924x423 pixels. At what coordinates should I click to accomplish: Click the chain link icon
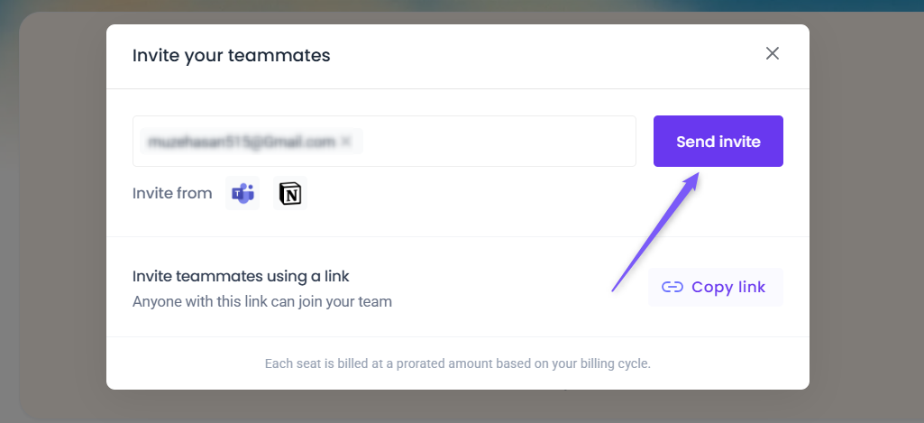pyautogui.click(x=672, y=288)
